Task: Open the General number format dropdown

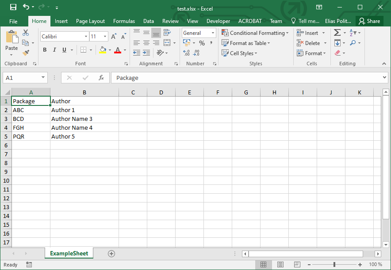Action: point(213,33)
